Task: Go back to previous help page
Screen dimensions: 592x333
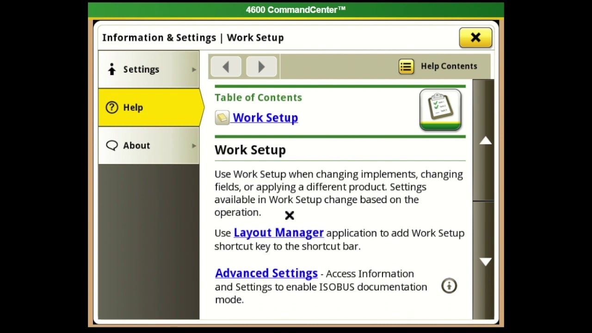Action: (x=226, y=67)
